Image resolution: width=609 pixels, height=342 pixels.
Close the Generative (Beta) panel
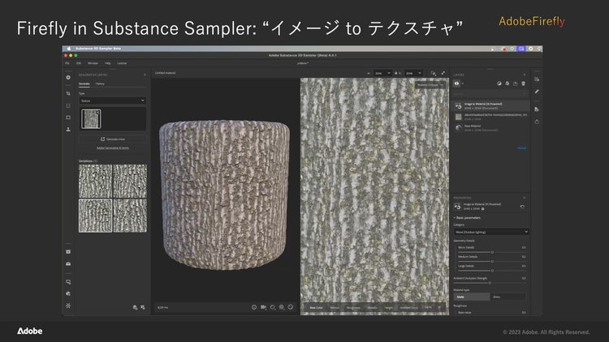click(145, 75)
